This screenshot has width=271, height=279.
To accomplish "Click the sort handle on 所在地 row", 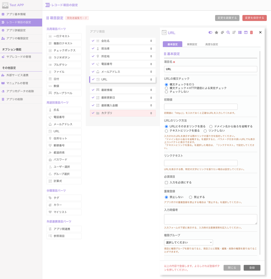I will click(151, 56).
